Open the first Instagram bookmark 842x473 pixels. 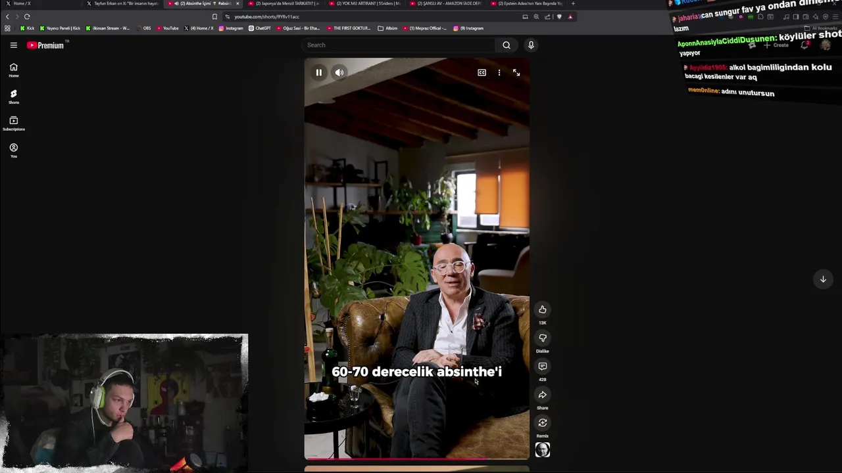[231, 28]
